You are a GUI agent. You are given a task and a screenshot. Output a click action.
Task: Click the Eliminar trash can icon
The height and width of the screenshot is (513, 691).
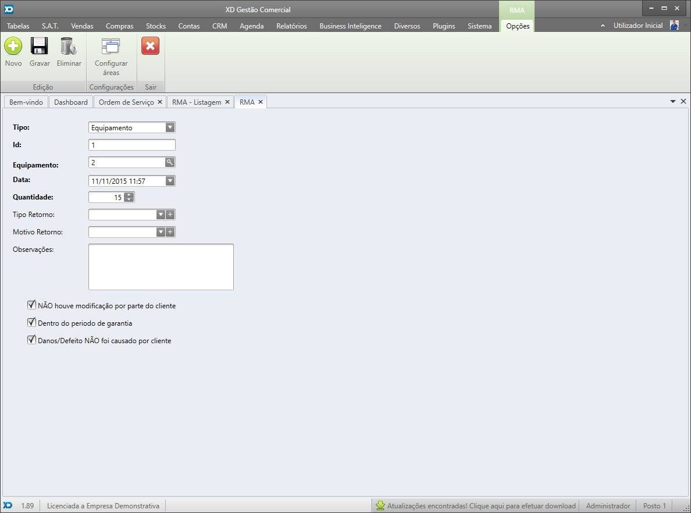pyautogui.click(x=69, y=46)
